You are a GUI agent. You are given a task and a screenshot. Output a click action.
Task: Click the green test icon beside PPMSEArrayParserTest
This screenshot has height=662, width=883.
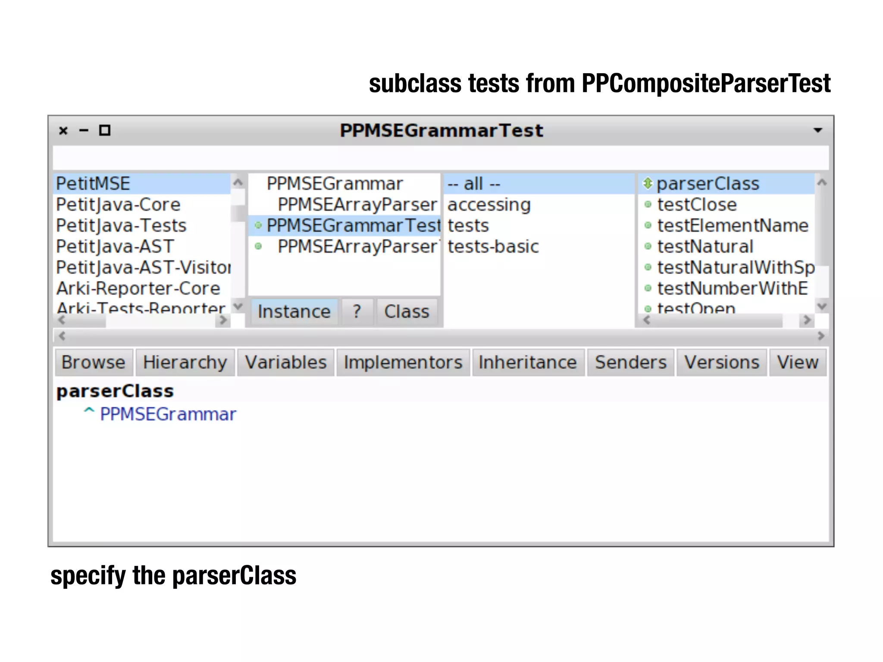pos(258,247)
